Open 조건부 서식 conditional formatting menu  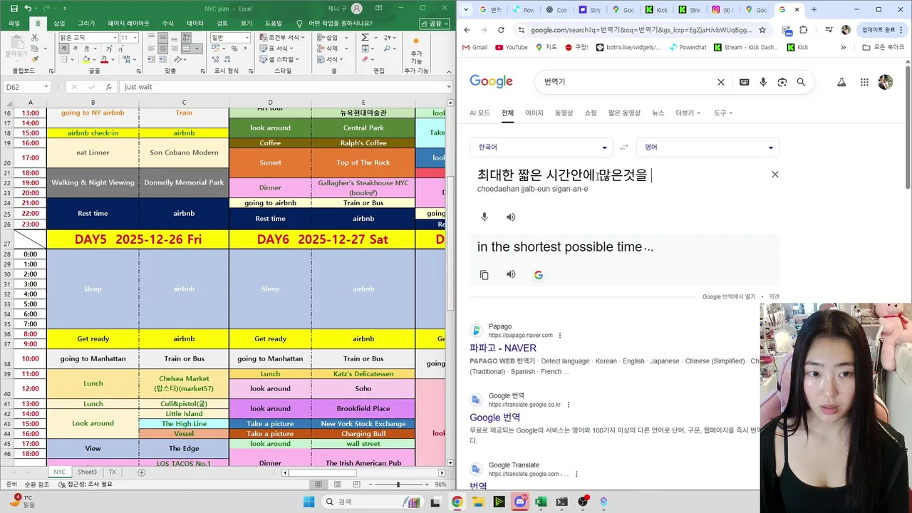[x=281, y=37]
